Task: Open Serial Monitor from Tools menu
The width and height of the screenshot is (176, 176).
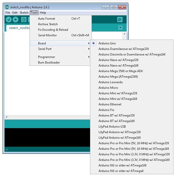Action: 60,35
